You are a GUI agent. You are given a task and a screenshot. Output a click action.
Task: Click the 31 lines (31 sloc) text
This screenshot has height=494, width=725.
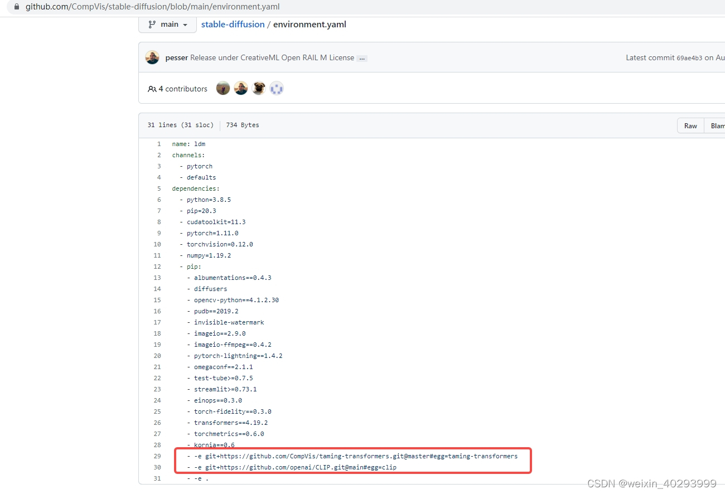click(x=180, y=125)
